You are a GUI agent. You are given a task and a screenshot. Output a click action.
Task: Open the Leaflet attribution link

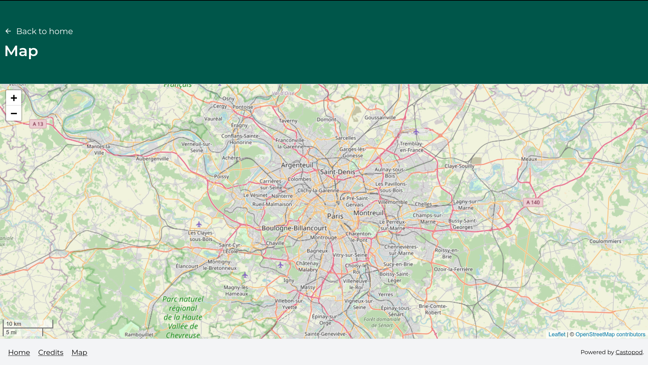[557, 334]
